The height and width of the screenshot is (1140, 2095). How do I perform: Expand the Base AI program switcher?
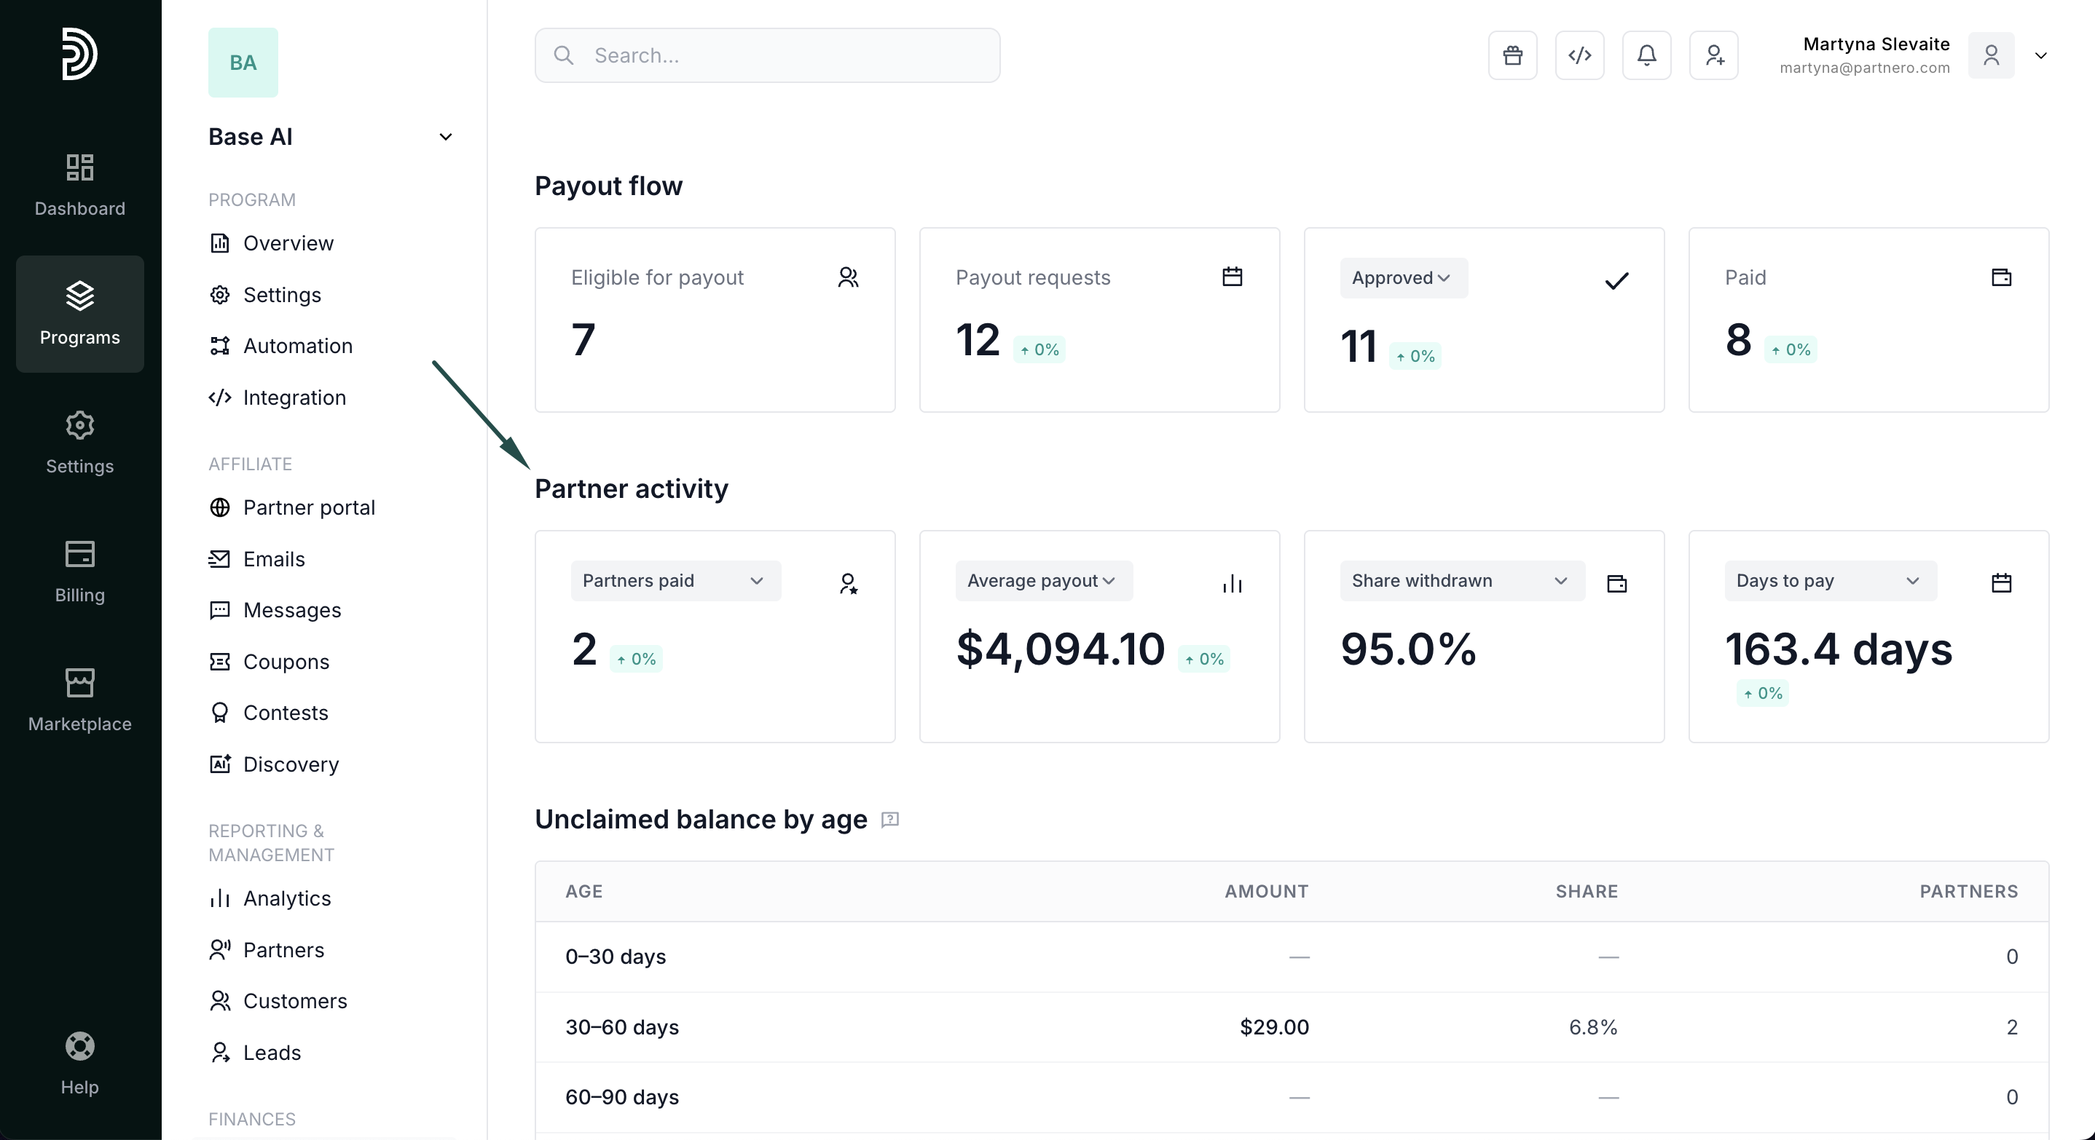(445, 137)
